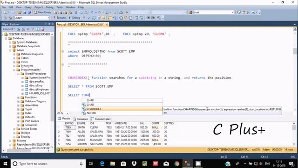298x168 pixels.
Task: Collapse the Adam database node
Action: (10, 50)
